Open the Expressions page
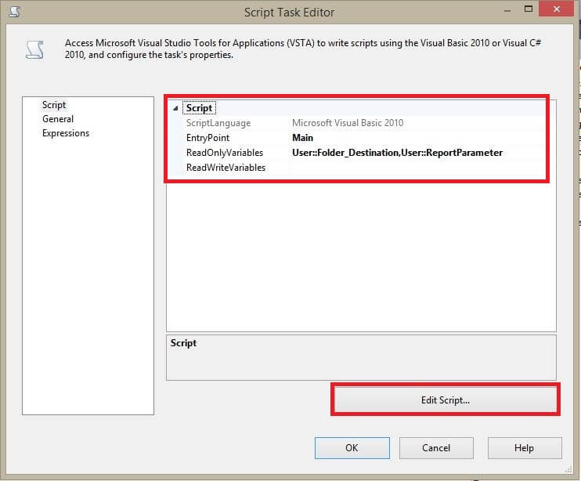This screenshot has width=581, height=481. pyautogui.click(x=66, y=133)
